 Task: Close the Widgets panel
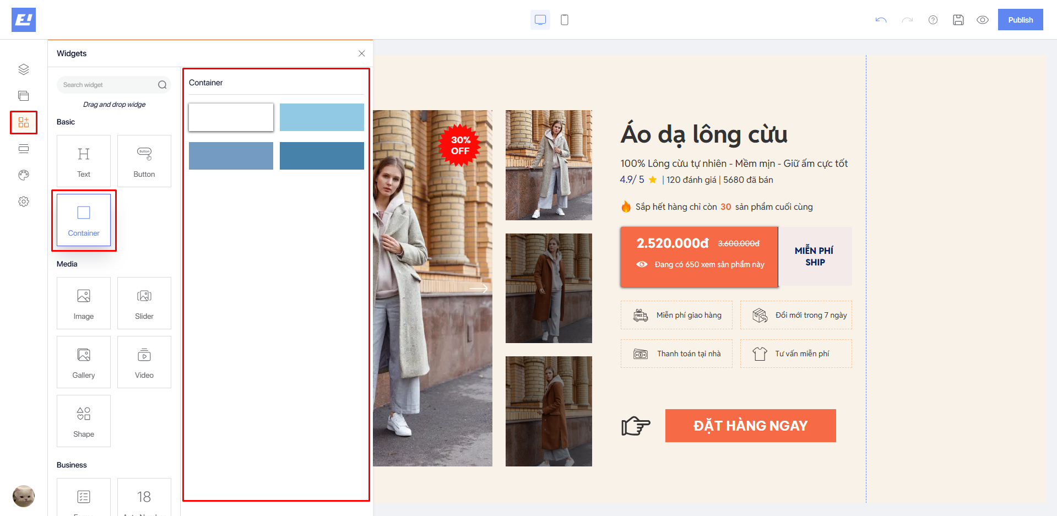coord(361,53)
